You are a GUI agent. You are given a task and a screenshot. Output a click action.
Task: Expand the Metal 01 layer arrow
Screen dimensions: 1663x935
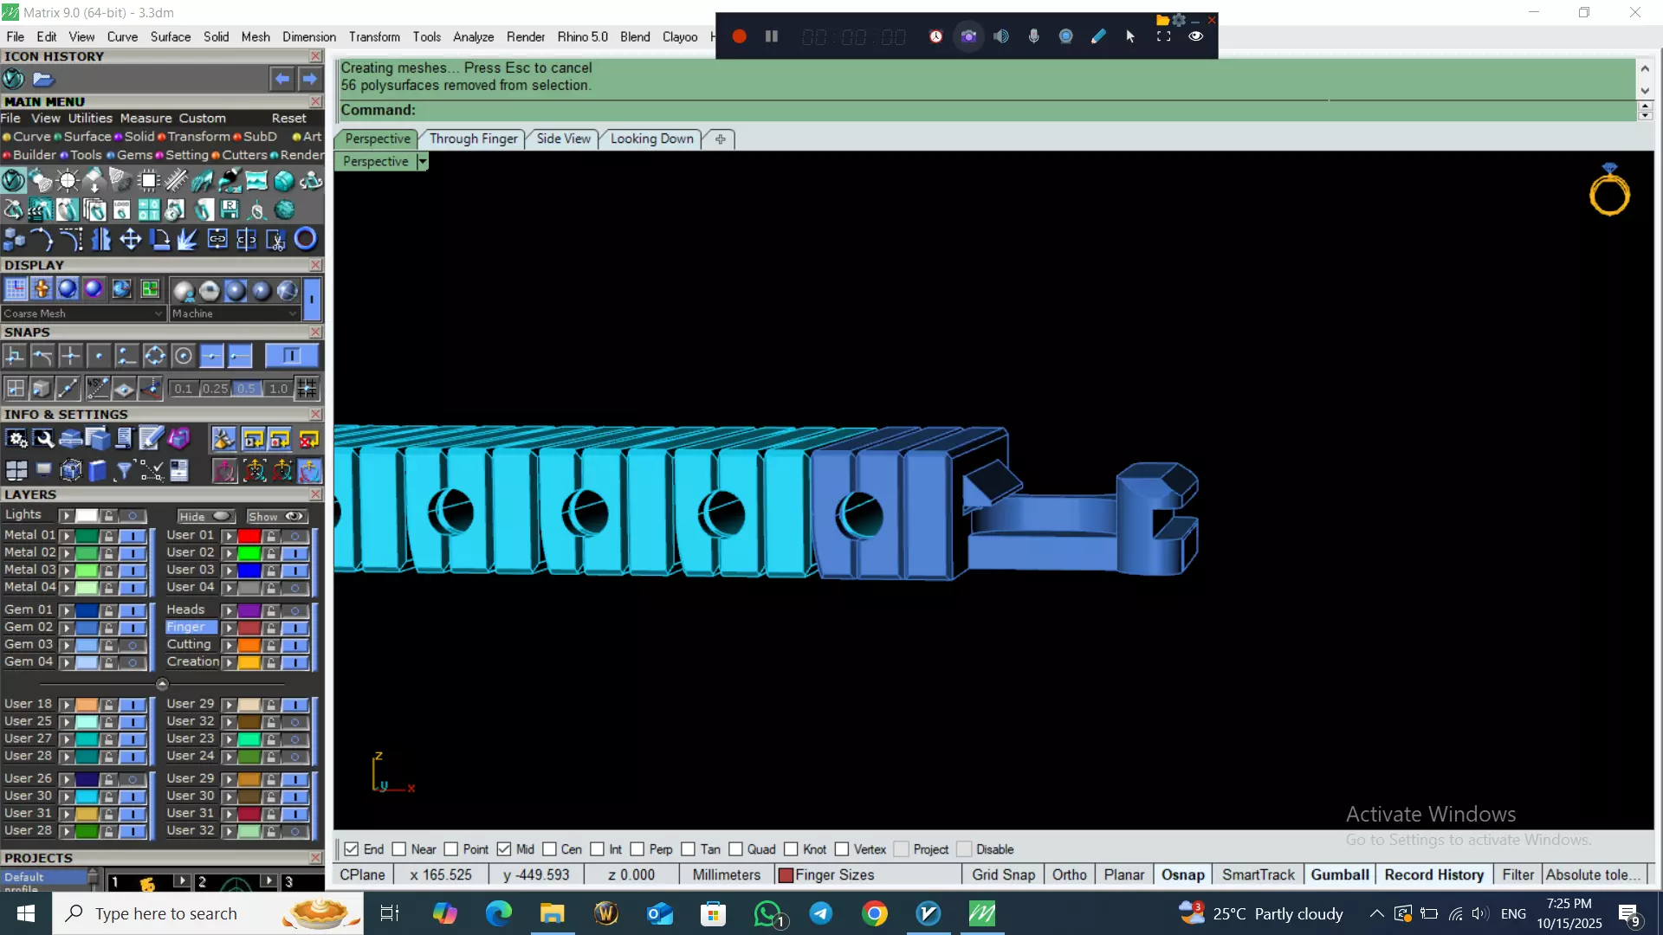pyautogui.click(x=67, y=536)
